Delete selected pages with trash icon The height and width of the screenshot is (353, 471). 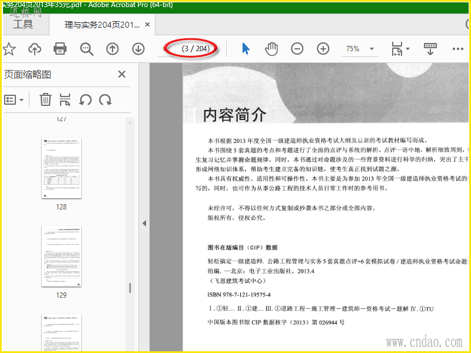click(x=45, y=99)
